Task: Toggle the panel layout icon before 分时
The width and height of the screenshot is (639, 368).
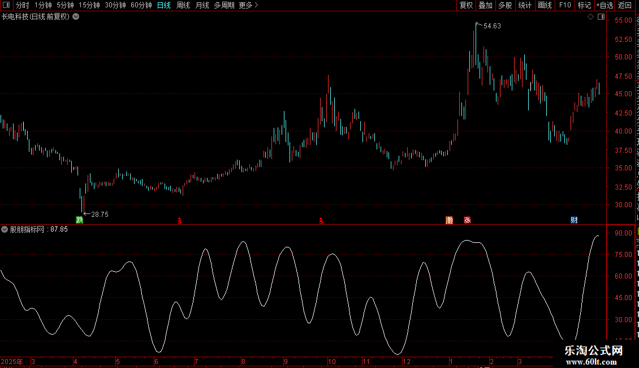Action: (6, 5)
